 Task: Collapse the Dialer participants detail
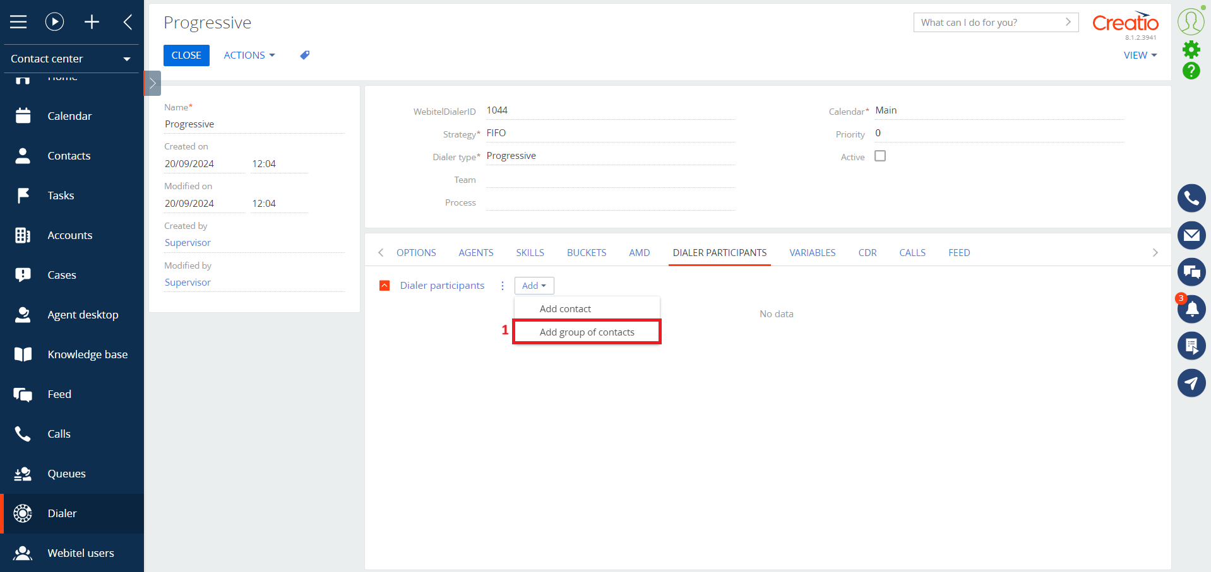point(385,286)
